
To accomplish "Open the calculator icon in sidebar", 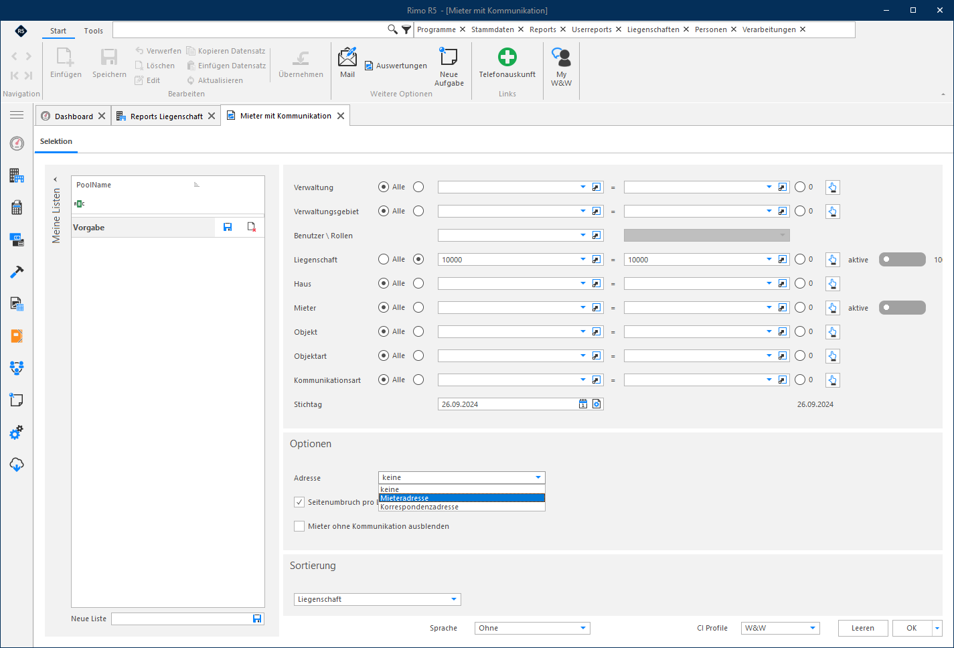I will click(x=17, y=208).
